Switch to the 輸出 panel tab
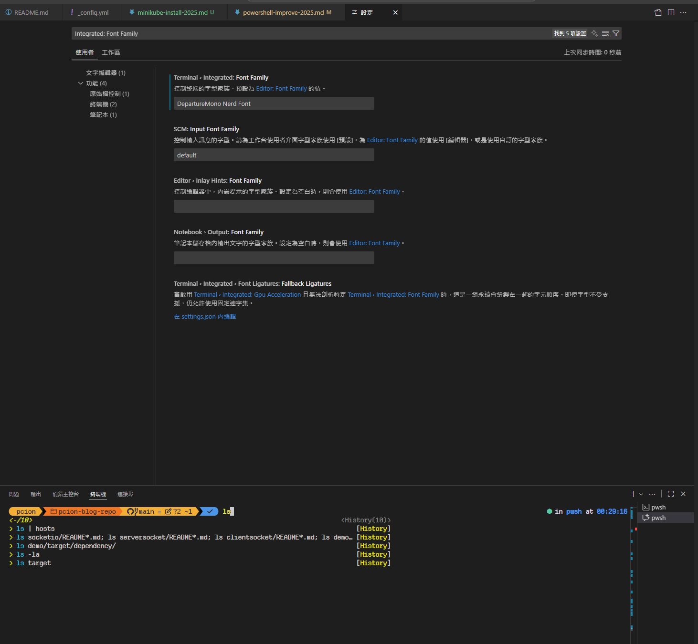The height and width of the screenshot is (644, 698). click(36, 494)
